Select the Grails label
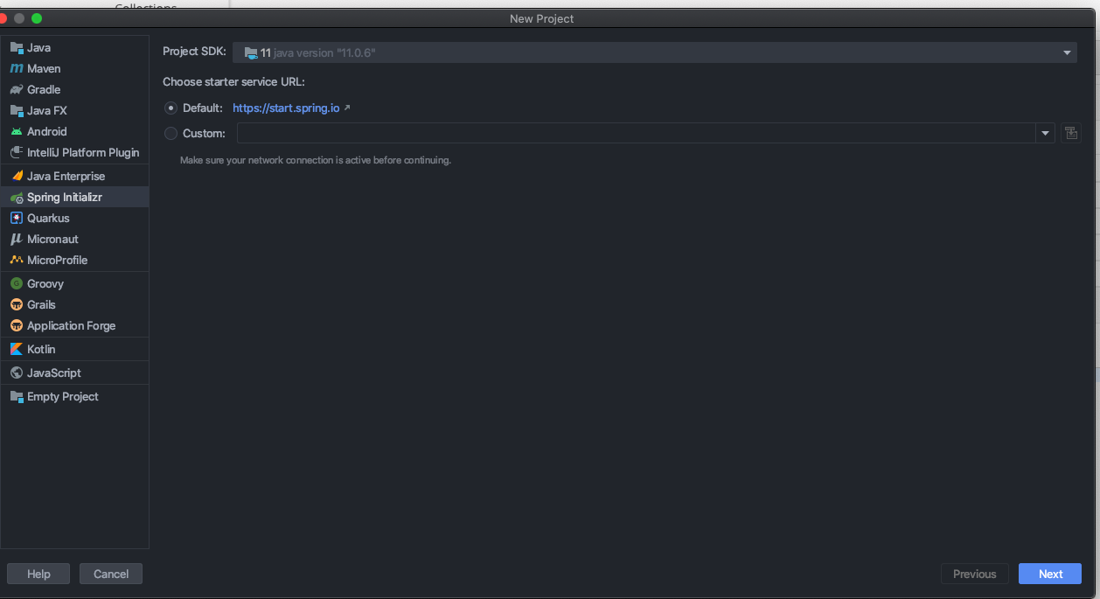 (x=41, y=304)
